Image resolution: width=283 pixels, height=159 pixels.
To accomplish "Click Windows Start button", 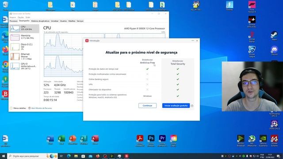I will click(x=4, y=156).
